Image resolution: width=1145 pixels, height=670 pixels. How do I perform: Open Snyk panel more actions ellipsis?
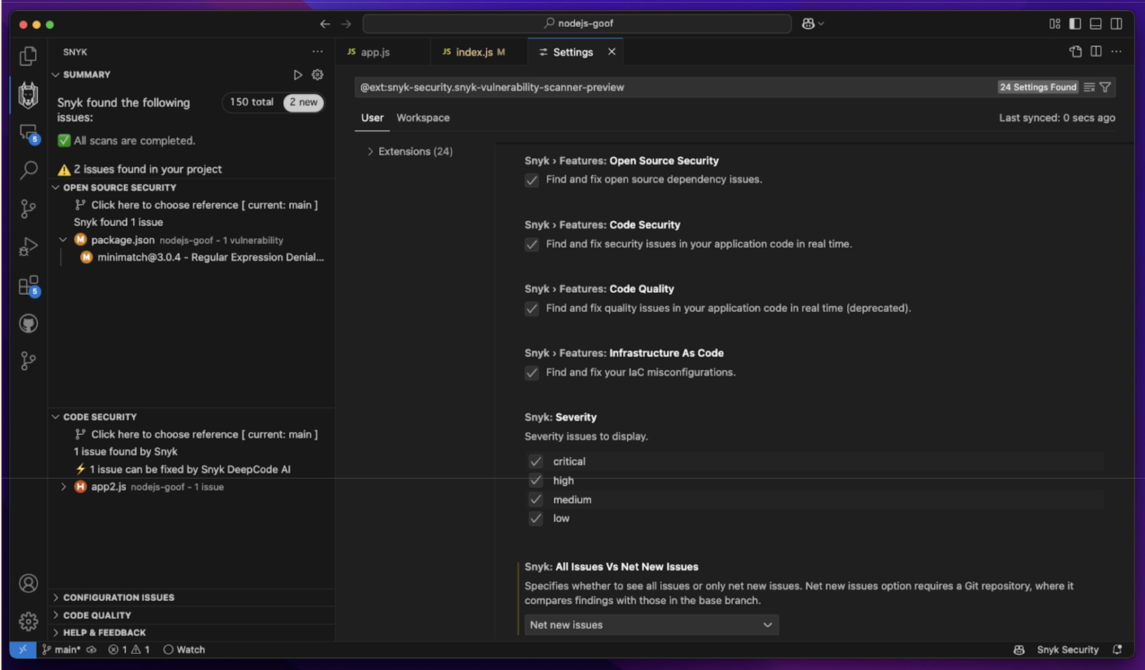(x=317, y=52)
